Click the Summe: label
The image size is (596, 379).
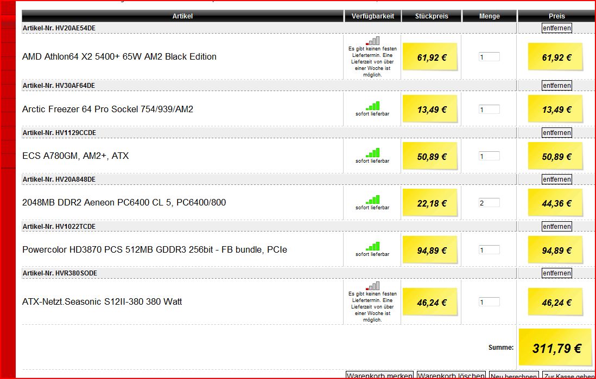tap(501, 348)
